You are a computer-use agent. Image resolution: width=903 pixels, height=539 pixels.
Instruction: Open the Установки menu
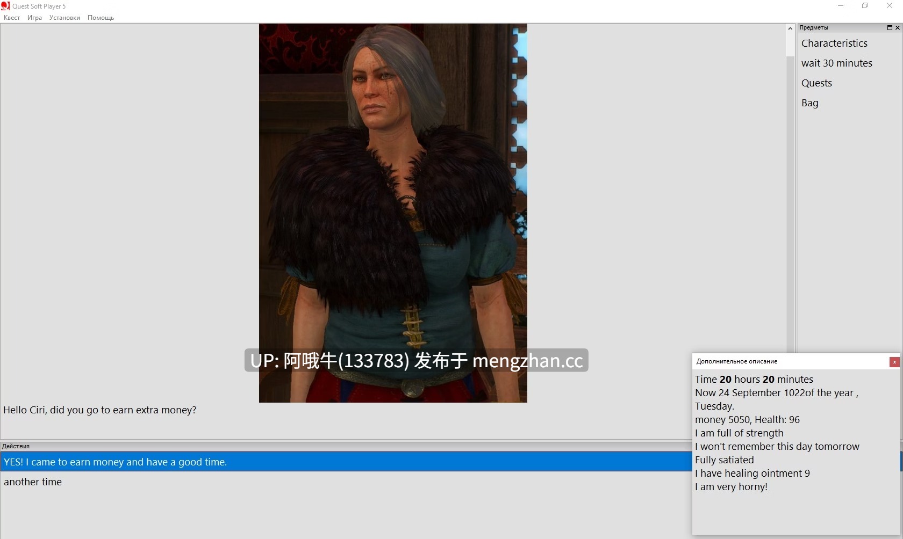point(64,18)
